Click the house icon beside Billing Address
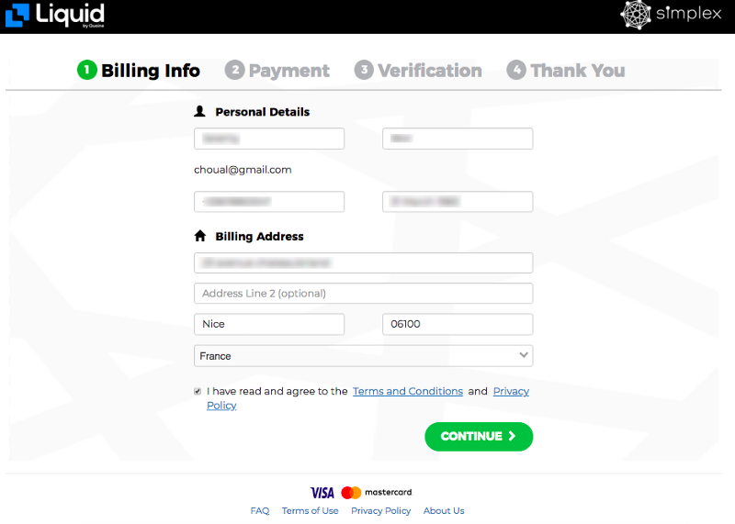This screenshot has height=524, width=735. (x=200, y=236)
